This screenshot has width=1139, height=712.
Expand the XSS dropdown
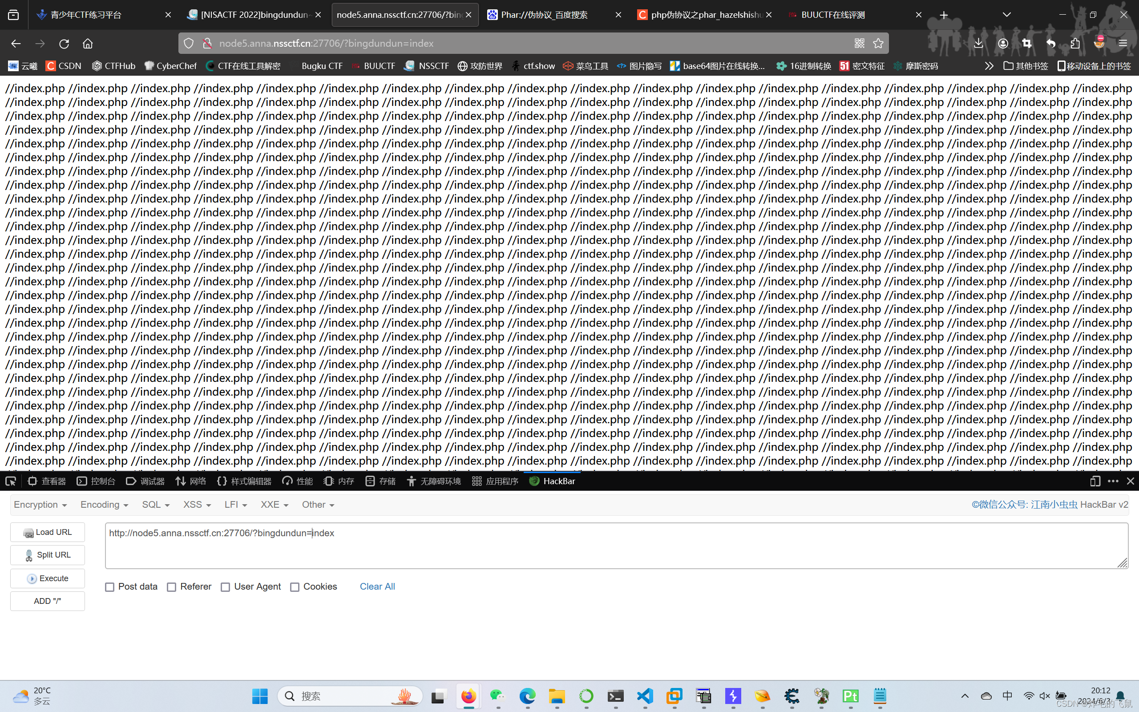pos(197,504)
